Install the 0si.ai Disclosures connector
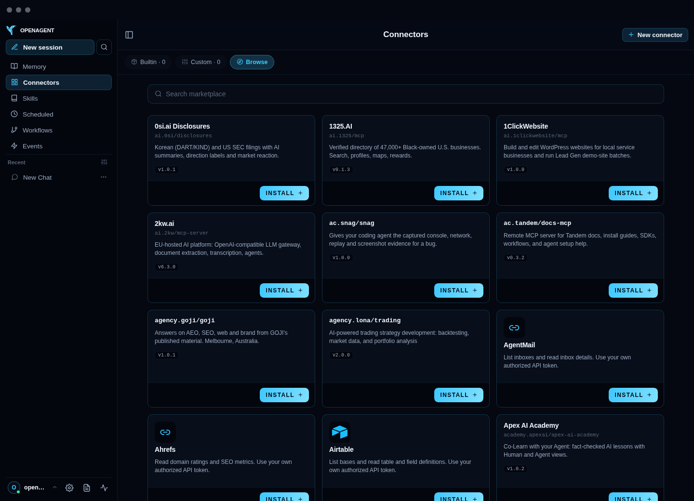The width and height of the screenshot is (694, 501). tap(284, 193)
